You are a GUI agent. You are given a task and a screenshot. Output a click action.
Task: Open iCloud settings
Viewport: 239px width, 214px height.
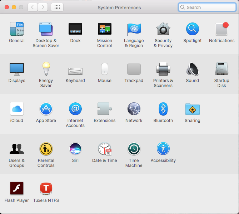[x=17, y=109]
